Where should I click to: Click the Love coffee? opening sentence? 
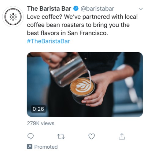click(x=44, y=17)
